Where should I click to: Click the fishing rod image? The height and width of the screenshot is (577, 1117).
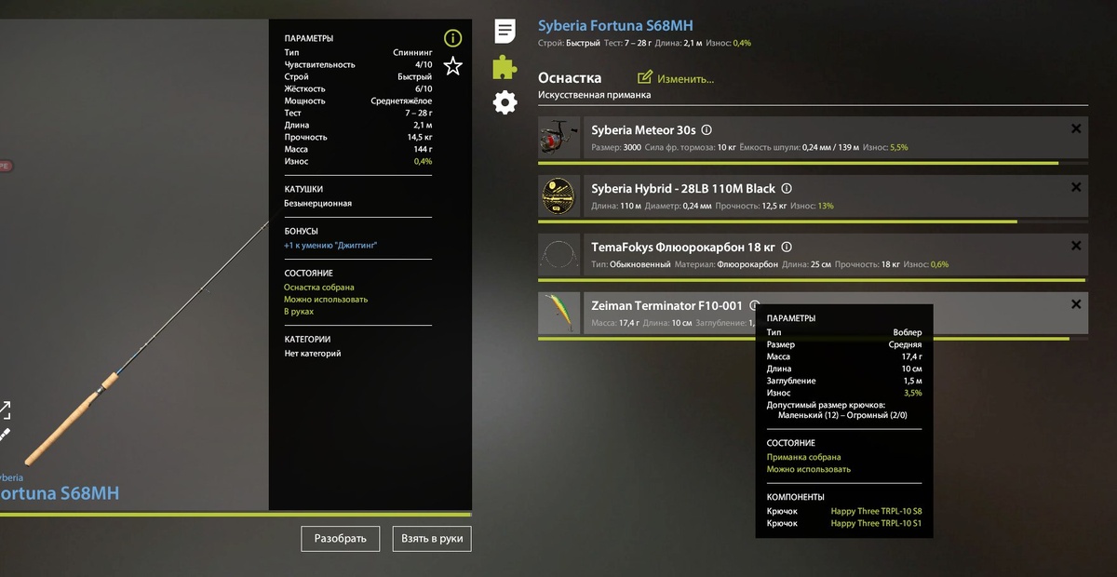(x=149, y=344)
